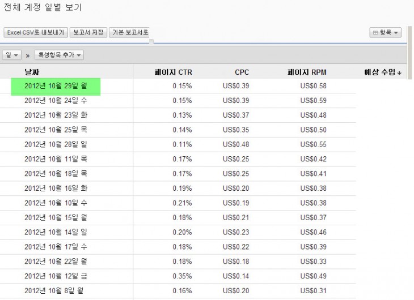The width and height of the screenshot is (414, 300).
Task: Select the 2012년 10월 12일 금 row date
Action: [56, 276]
